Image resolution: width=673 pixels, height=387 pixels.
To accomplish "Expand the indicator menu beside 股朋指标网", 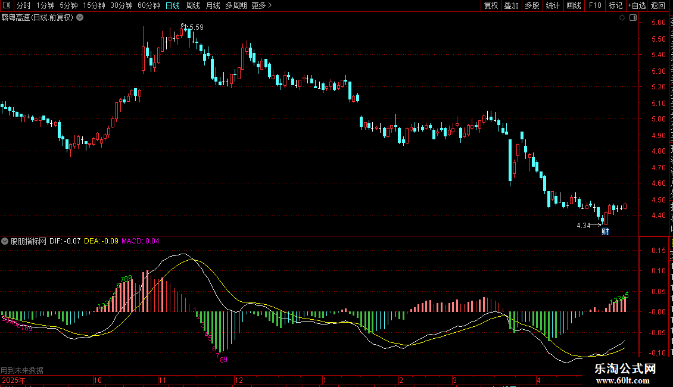I will click(5, 241).
